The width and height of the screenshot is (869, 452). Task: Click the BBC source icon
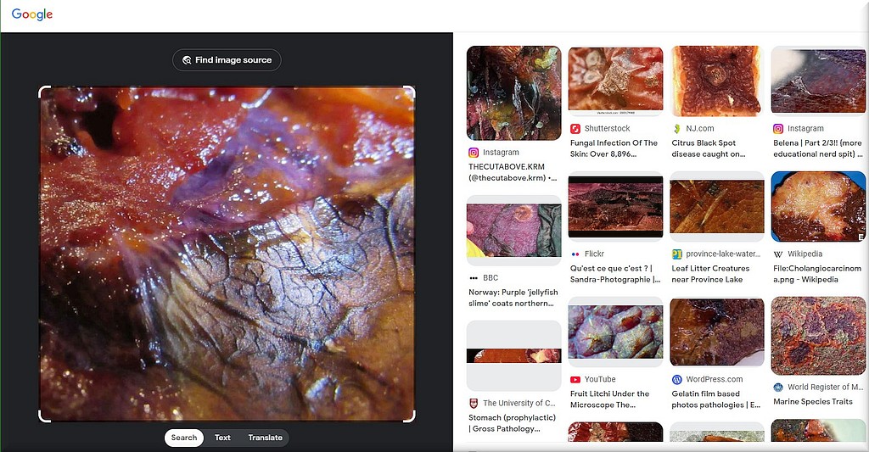pos(474,278)
